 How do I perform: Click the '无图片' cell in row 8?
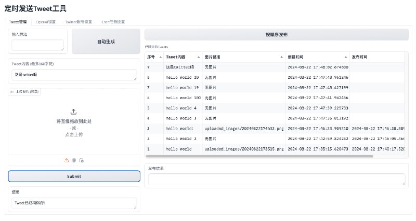(x=244, y=77)
